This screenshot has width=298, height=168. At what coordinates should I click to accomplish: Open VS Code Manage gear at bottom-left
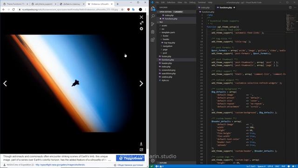tap(153, 161)
